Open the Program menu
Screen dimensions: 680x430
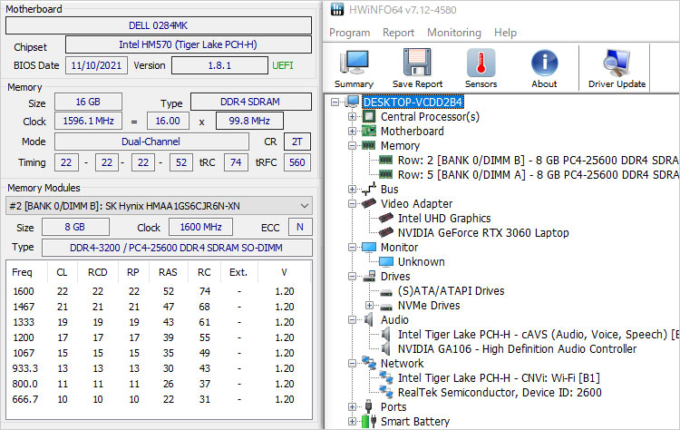coord(349,33)
